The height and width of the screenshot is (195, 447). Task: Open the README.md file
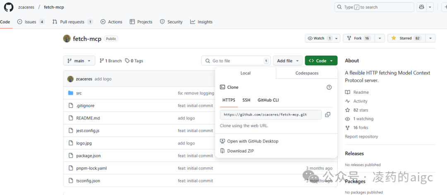(88, 118)
